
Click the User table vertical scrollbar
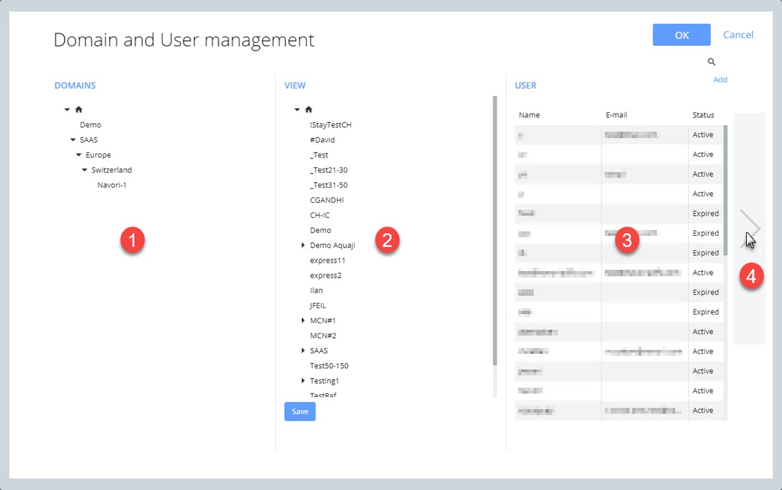(x=725, y=190)
